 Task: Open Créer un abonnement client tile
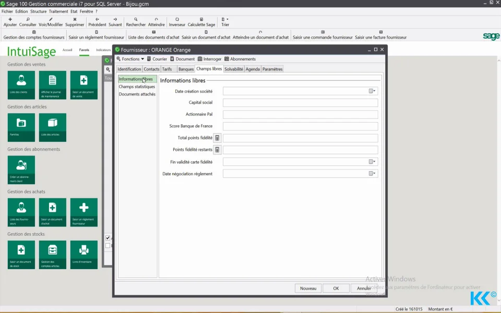(x=21, y=170)
